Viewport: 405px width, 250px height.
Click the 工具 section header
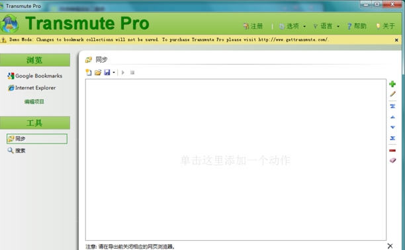[x=35, y=122]
